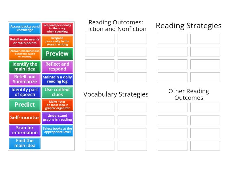Click the 'Access background knowledge' tile

pos(25,28)
